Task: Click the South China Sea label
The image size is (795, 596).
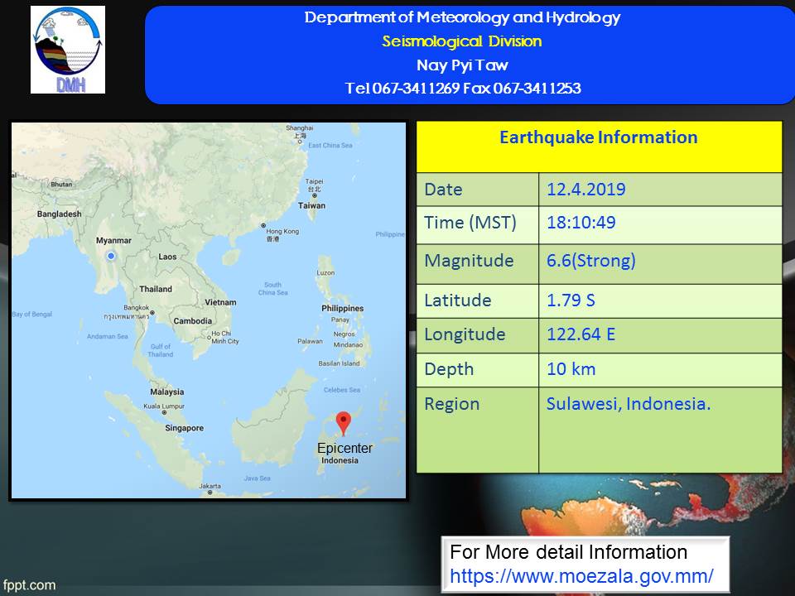Action: coord(272,288)
